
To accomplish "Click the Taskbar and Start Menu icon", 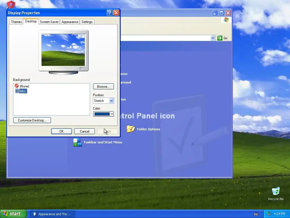I will pos(77,142).
